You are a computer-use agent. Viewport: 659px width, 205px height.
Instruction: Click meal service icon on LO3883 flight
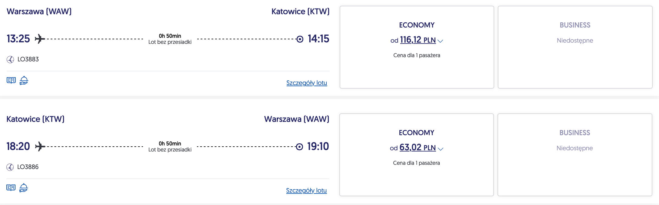coord(24,80)
